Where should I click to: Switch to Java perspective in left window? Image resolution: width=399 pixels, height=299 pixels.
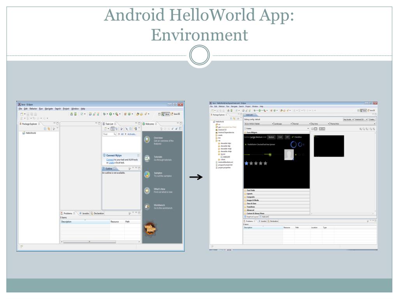click(166, 114)
